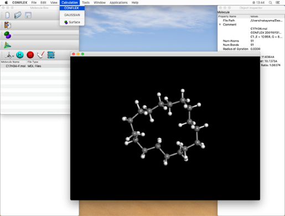
Task: Select the C17H34-F.mol row
Action: coord(35,66)
